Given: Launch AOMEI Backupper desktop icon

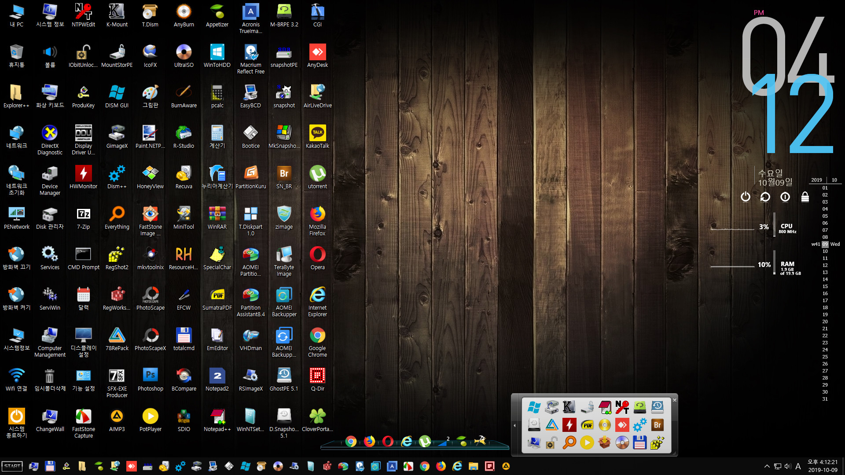Looking at the screenshot, I should coord(284,301).
